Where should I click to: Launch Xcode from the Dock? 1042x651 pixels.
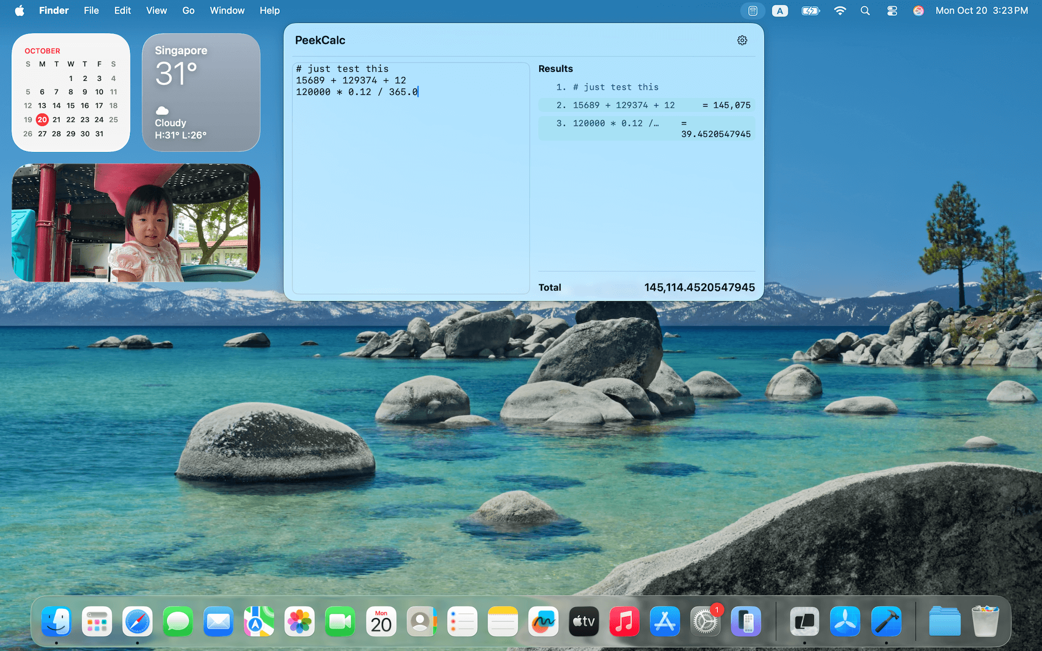point(886,621)
